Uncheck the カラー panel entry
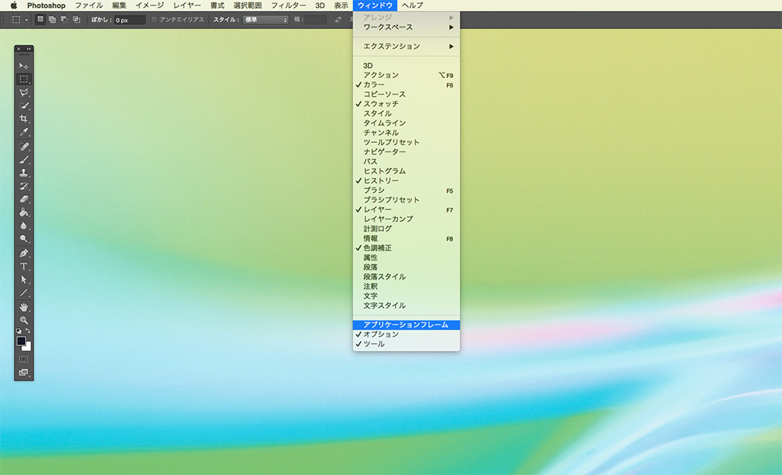Viewport: 782px width, 475px height. tap(406, 84)
